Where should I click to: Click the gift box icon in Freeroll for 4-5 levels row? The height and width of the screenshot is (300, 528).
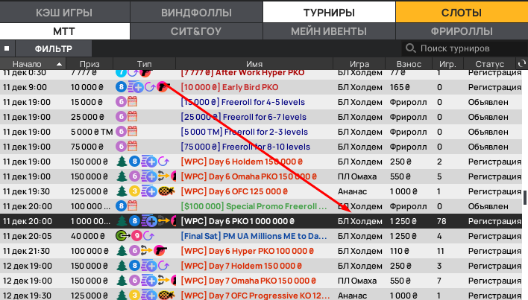pyautogui.click(x=133, y=102)
